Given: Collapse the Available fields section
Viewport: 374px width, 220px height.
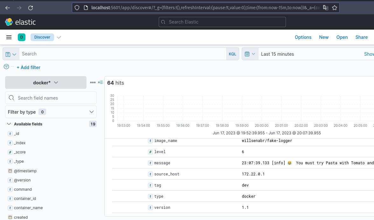Looking at the screenshot, I should pos(9,124).
